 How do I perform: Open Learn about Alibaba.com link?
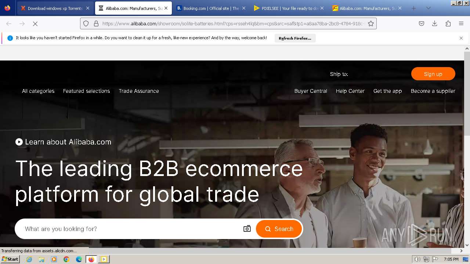pyautogui.click(x=68, y=142)
